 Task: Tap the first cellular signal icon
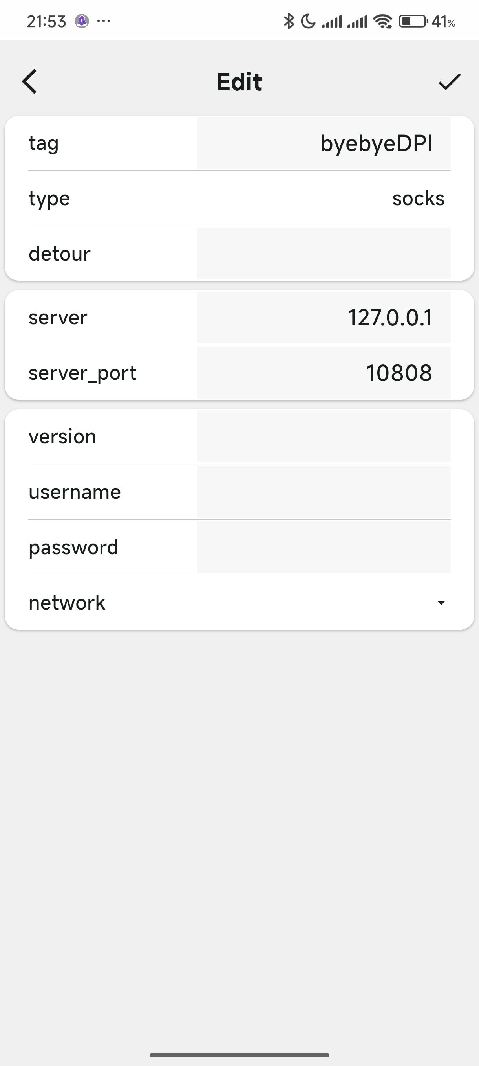click(331, 22)
